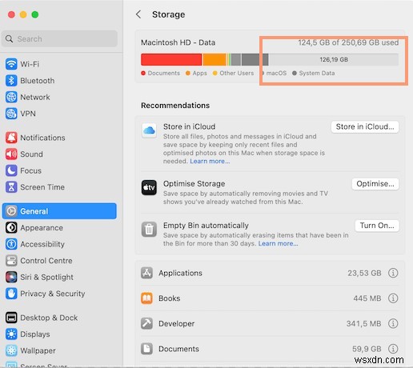Click the green window zoom button
This screenshot has width=413, height=368.
[35, 14]
